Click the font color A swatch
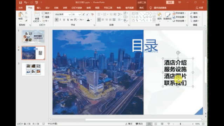The height and width of the screenshot is (126, 224). 88,20
